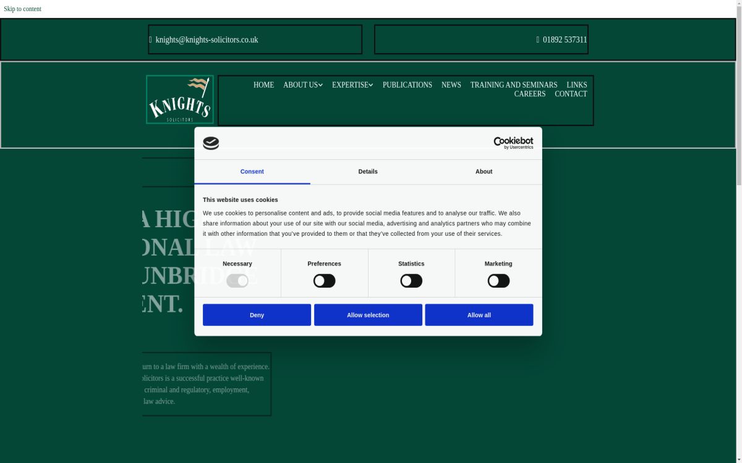The image size is (742, 463).
Task: Click the Knights Solicitors logo
Action: pos(179,99)
